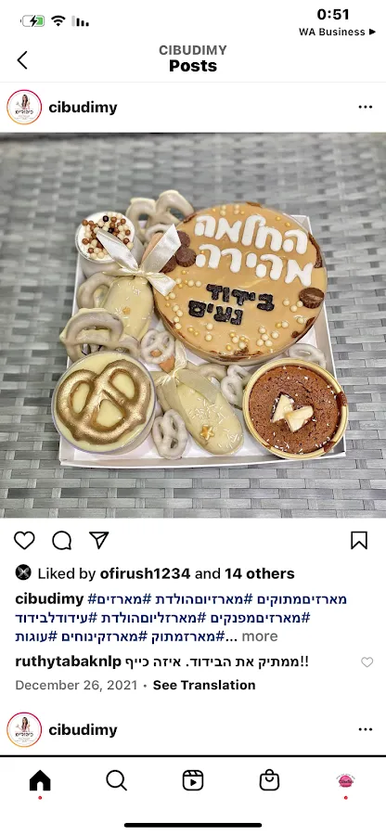Expand caption by tapping more

(x=260, y=636)
